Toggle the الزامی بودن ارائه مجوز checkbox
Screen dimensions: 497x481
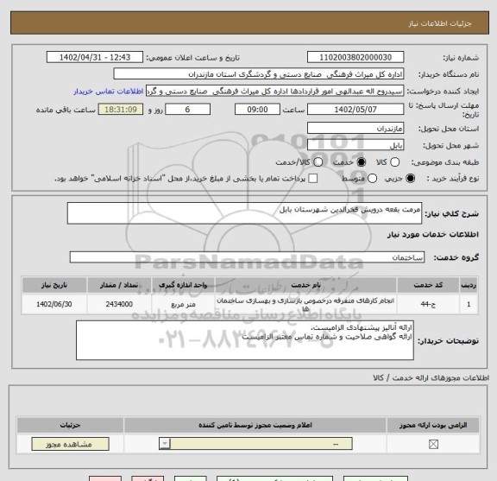coord(433,444)
